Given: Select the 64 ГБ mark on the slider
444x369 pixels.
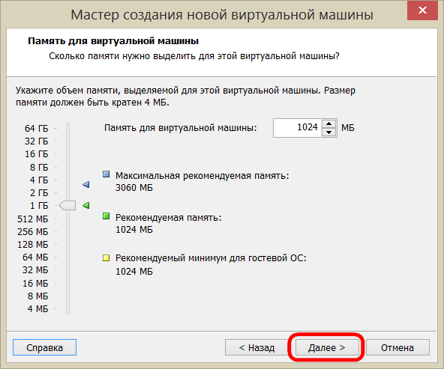Looking at the screenshot, I should coord(67,128).
